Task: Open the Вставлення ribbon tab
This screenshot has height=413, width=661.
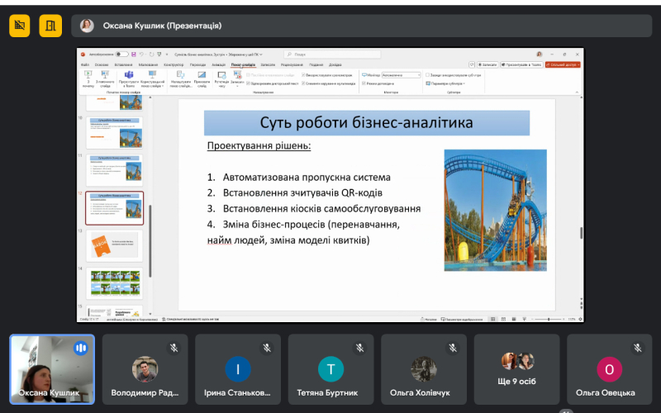Action: (123, 65)
